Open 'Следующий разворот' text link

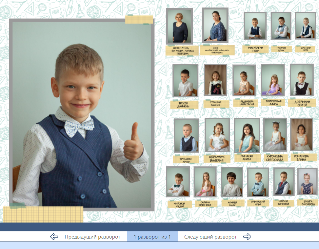pyautogui.click(x=210, y=237)
